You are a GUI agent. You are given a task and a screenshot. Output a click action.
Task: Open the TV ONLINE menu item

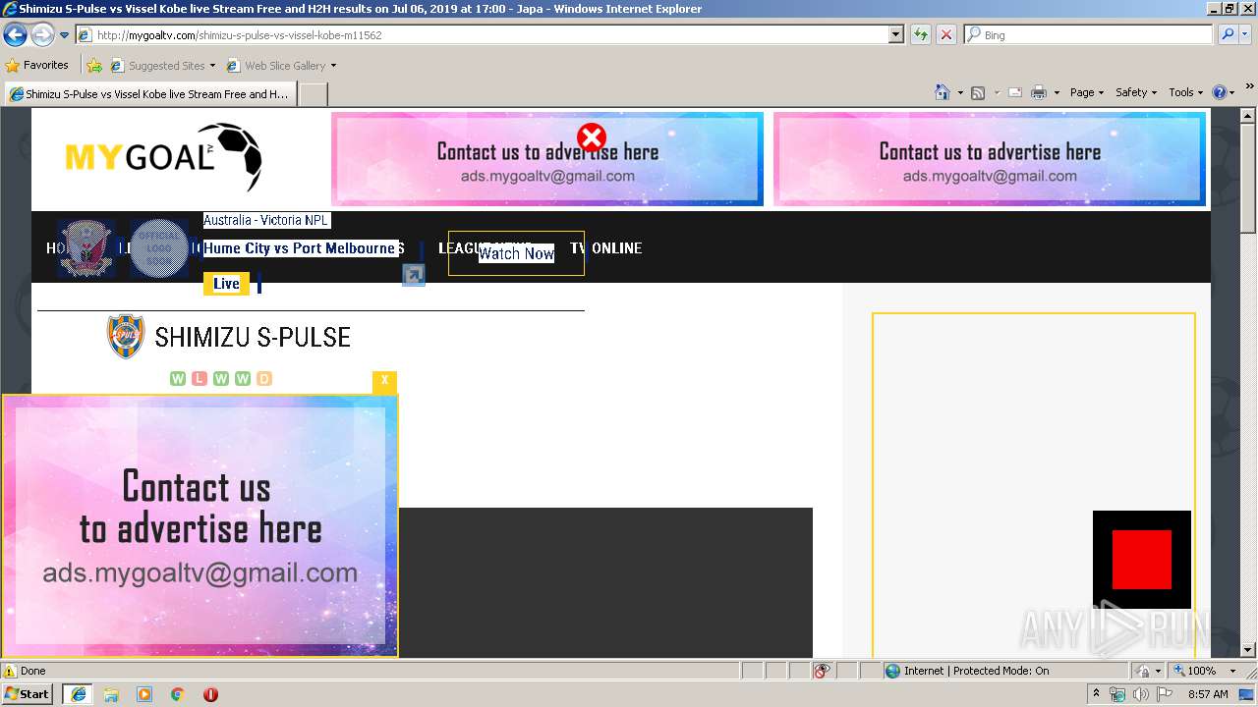(x=606, y=248)
